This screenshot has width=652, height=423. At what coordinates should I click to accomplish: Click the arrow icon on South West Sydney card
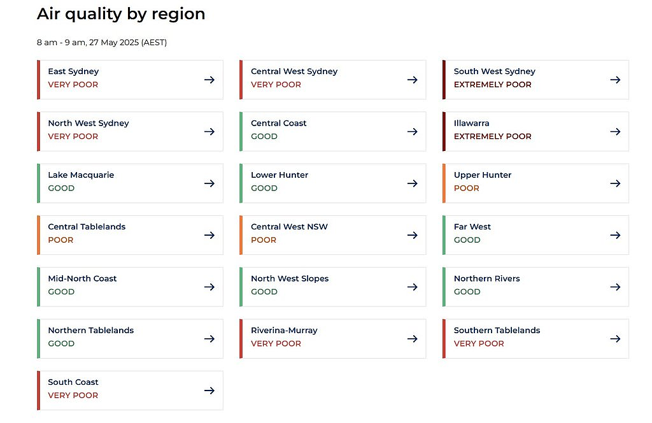[x=616, y=80]
